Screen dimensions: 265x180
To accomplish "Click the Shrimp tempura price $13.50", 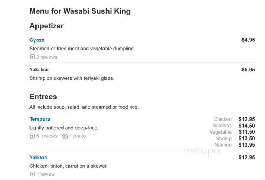I will pos(246,139).
